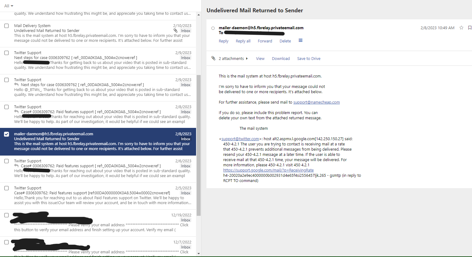Click the paperclip icon on the 2/10/2023 email

[175, 31]
